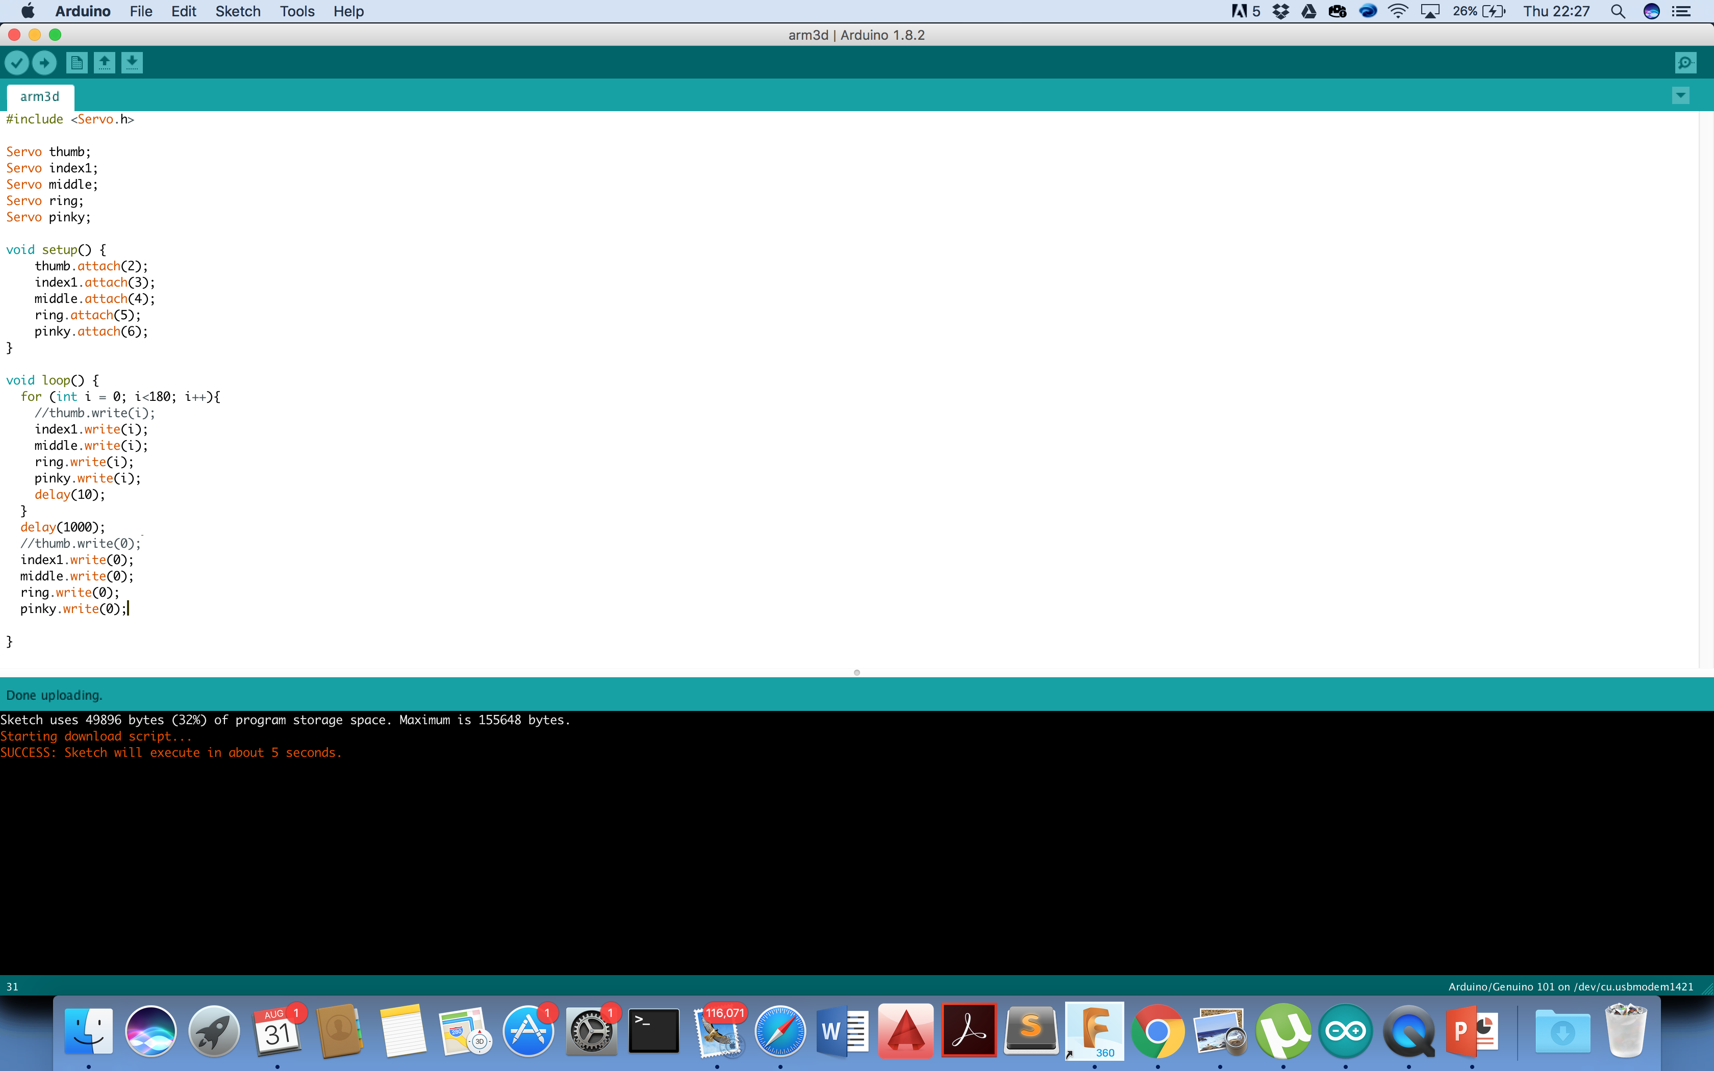Open Google Chrome in the Dock
Image resolution: width=1714 pixels, height=1071 pixels.
1157,1031
